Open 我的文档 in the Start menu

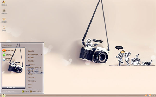point(31,51)
